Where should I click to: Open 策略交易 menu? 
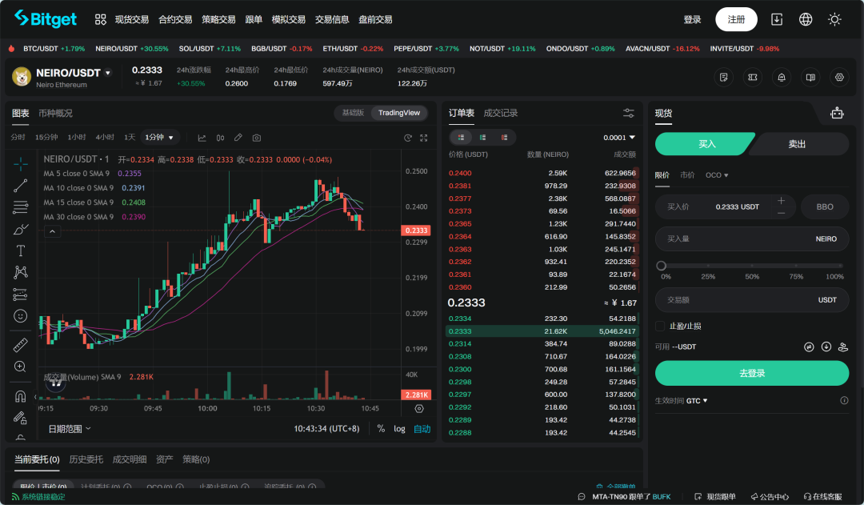coord(218,20)
